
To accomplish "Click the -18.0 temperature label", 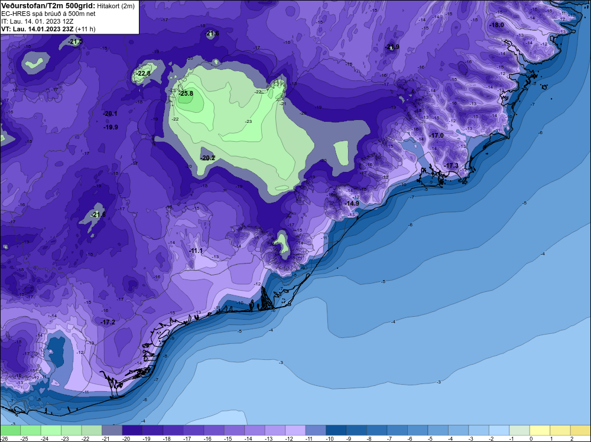I will click(x=496, y=25).
